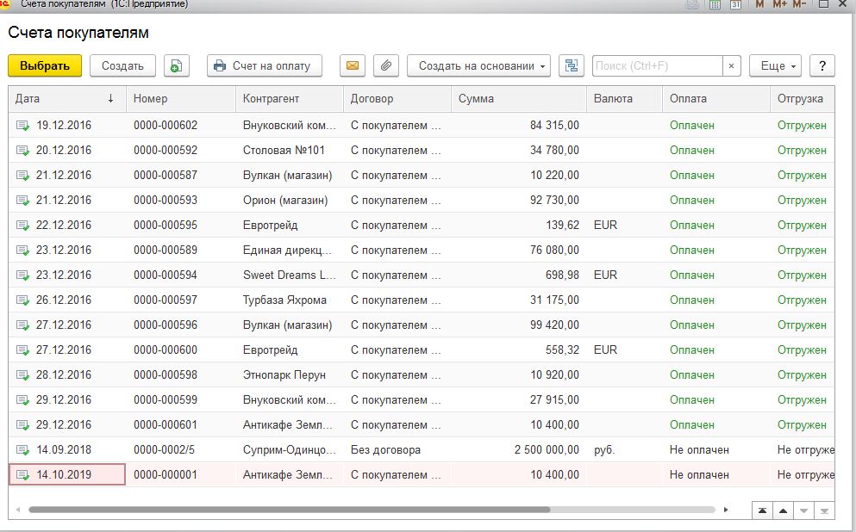Screen dimensions: 856x532
Task: Click the M- memory button
Action: [799, 4]
